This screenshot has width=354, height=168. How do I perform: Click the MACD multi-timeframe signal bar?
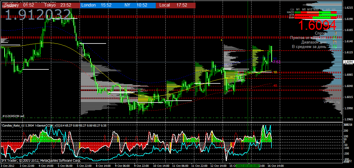(316, 12)
